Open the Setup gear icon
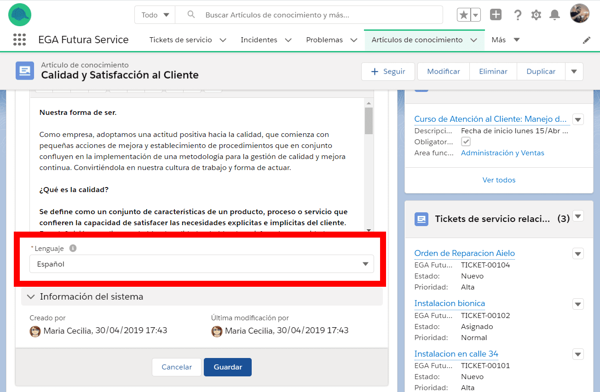Viewport: 600px width, 392px height. (x=536, y=15)
